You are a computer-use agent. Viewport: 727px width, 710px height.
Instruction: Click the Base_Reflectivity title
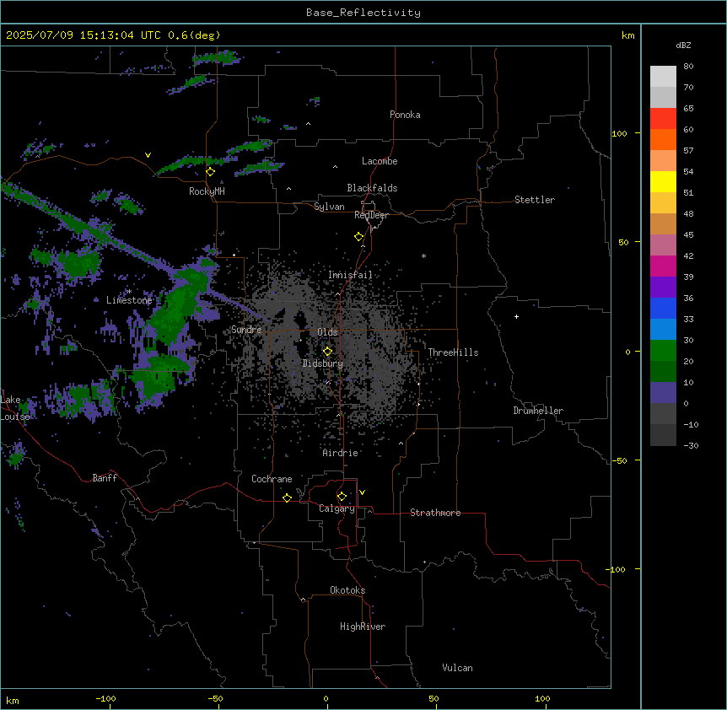[363, 13]
